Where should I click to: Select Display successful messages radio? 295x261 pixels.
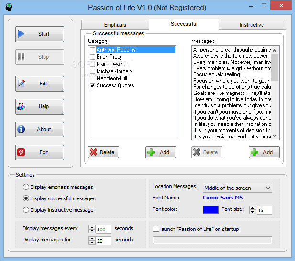pos(26,198)
